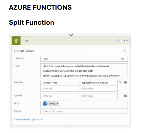Open the HTTP action ellipsis menu
This screenshot has height=133, width=153.
point(126,41)
